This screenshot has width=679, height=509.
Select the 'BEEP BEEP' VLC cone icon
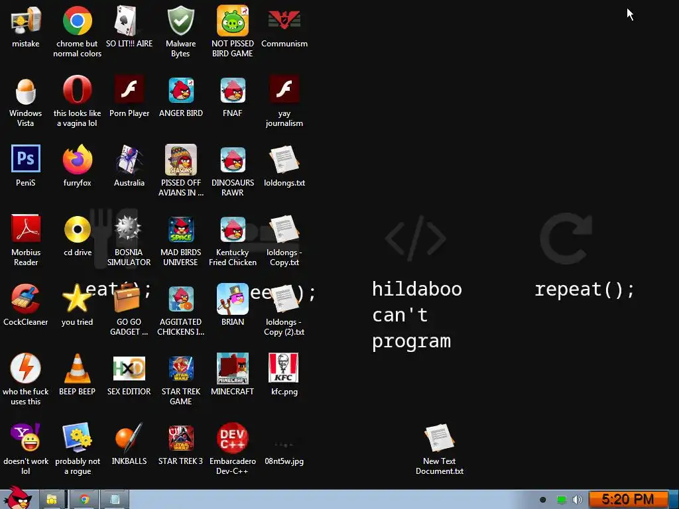point(77,368)
